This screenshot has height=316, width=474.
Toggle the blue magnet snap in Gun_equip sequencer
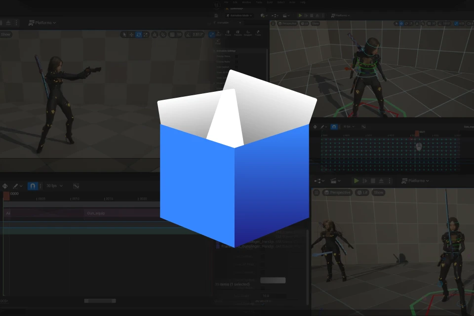point(33,186)
